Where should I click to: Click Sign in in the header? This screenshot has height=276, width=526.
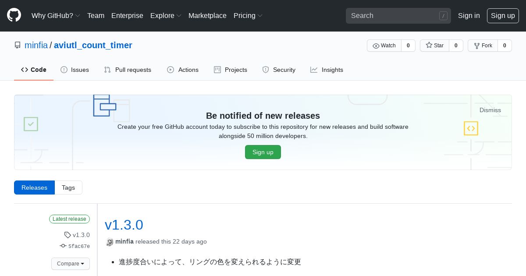click(x=469, y=15)
